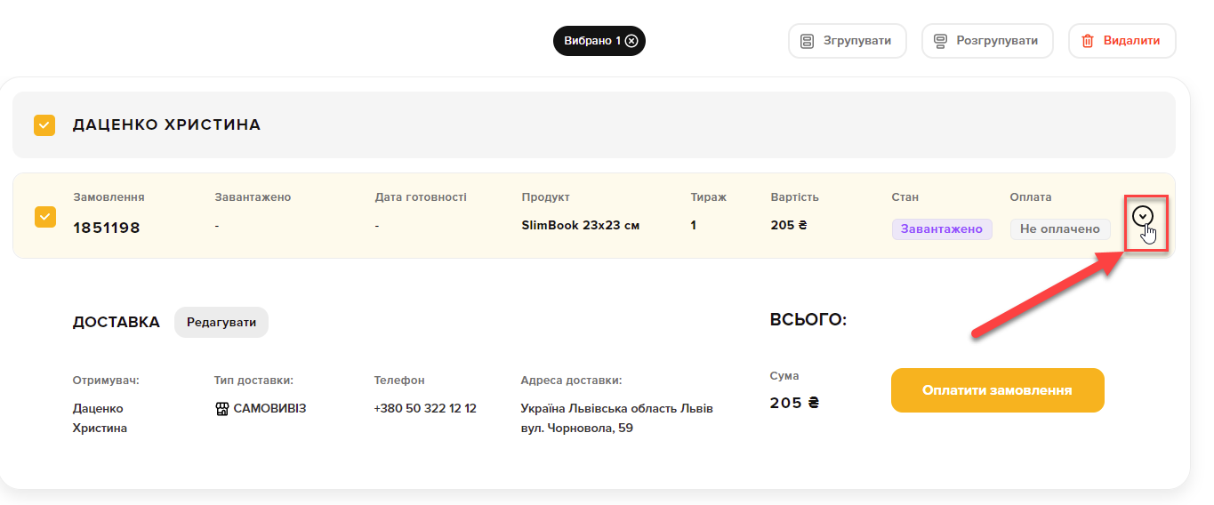
Task: Click the Розгрупувати ungroup icon
Action: (x=940, y=41)
